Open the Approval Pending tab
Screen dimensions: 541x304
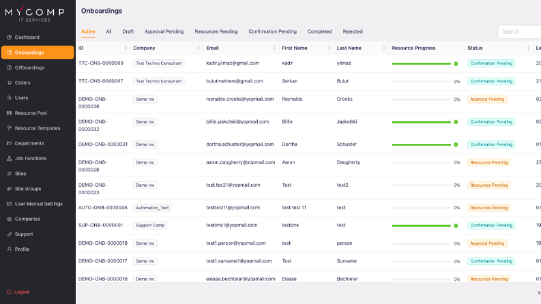[164, 31]
